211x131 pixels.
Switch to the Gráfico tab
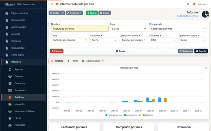pyautogui.click(x=57, y=61)
